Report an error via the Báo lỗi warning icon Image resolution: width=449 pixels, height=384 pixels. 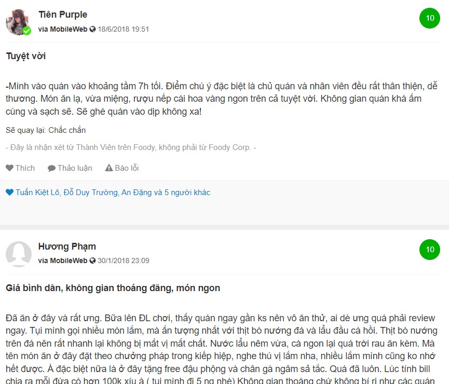109,168
